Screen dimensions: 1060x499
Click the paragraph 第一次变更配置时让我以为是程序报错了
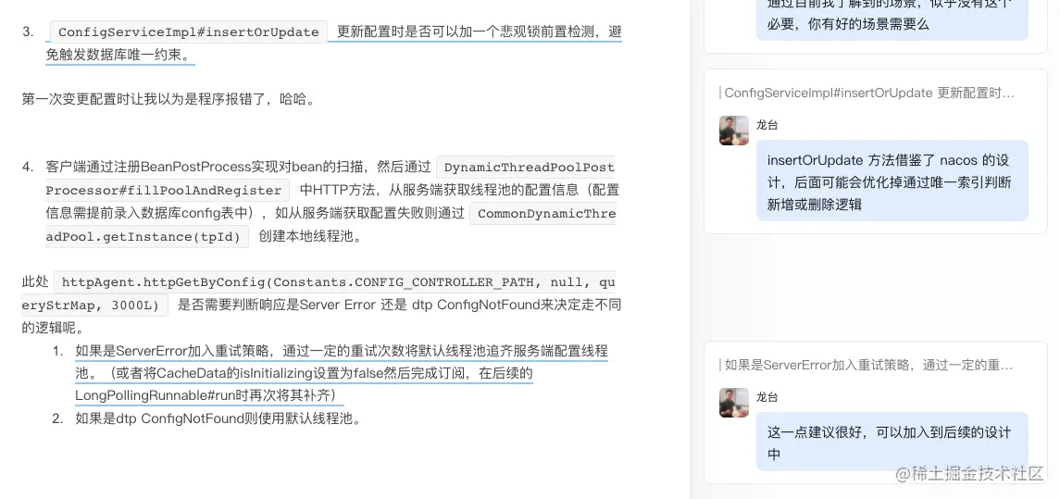coord(168,100)
